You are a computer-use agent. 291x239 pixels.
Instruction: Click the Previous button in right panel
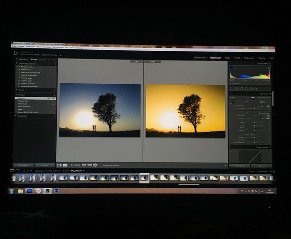pos(242,165)
